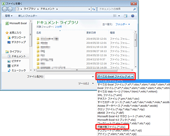This screenshot has height=136, width=170.
Task: Toggle the preview pane icon
Action: coord(125,16)
